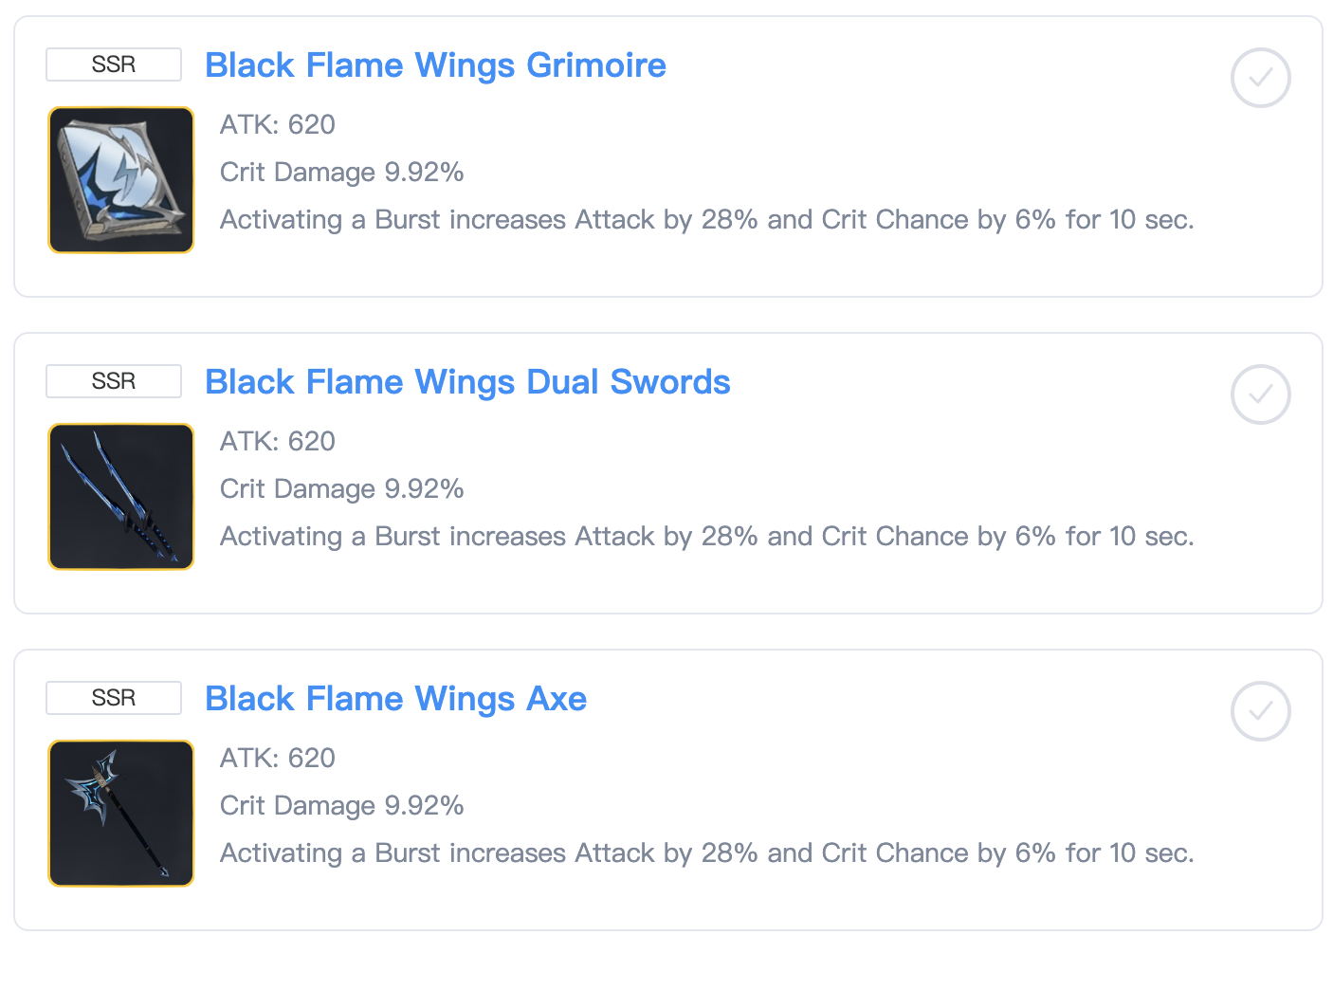Click the Black Flame Wings Axe weapon icon
The width and height of the screenshot is (1333, 990).
coord(120,813)
